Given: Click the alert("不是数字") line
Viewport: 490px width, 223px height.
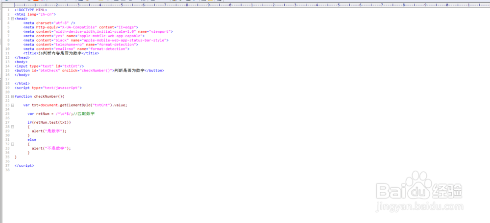Looking at the screenshot, I should [51, 149].
